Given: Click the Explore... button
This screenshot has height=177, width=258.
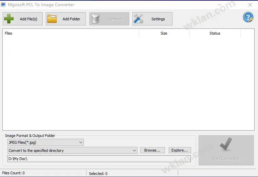Looking at the screenshot, I should pyautogui.click(x=180, y=150).
